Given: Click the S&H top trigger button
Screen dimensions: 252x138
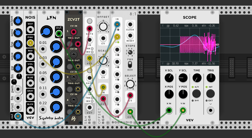Looking at the screenshot, I should coord(89,21).
